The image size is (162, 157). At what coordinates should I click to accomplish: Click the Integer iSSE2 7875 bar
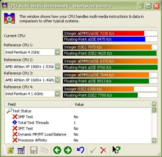110,47
